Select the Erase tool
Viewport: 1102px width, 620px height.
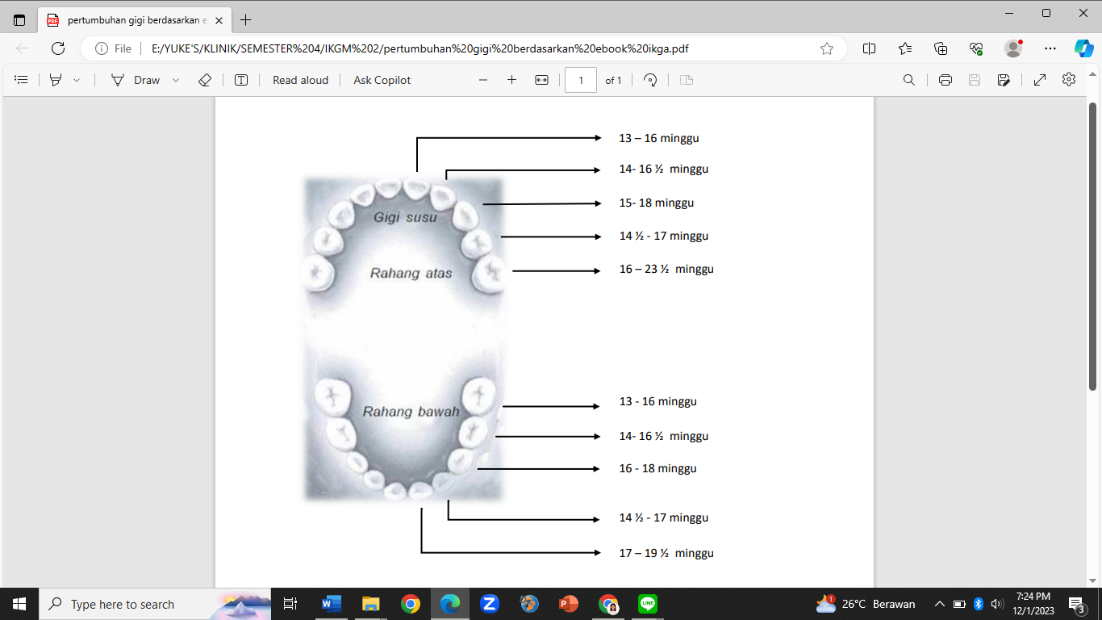click(205, 80)
